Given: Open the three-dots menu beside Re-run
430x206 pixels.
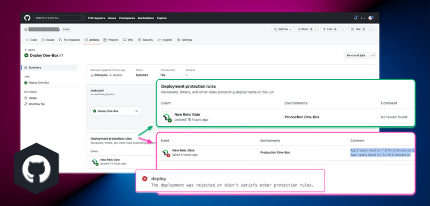Looking at the screenshot, I should [372, 56].
